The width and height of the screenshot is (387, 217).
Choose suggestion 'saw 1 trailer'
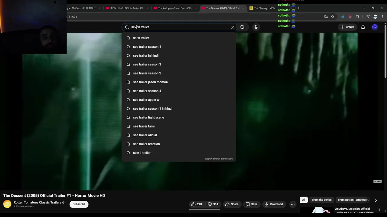click(x=179, y=153)
